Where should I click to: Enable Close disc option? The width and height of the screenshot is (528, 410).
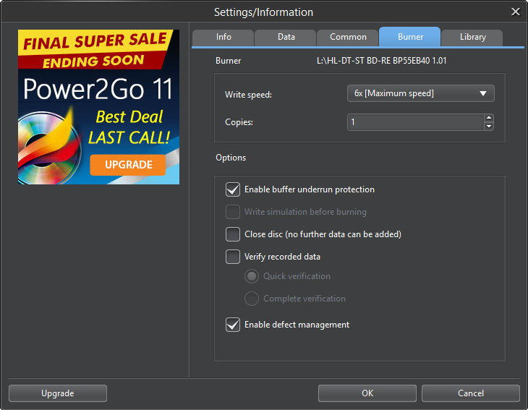tap(233, 234)
